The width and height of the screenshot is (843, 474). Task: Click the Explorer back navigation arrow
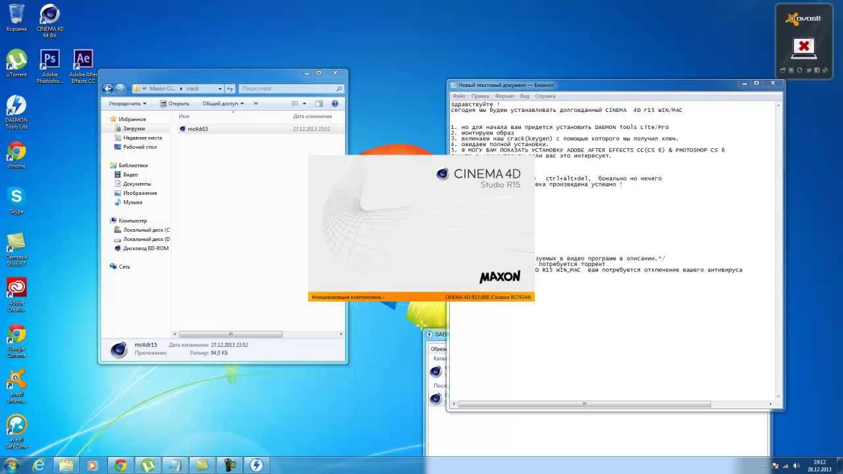point(108,88)
